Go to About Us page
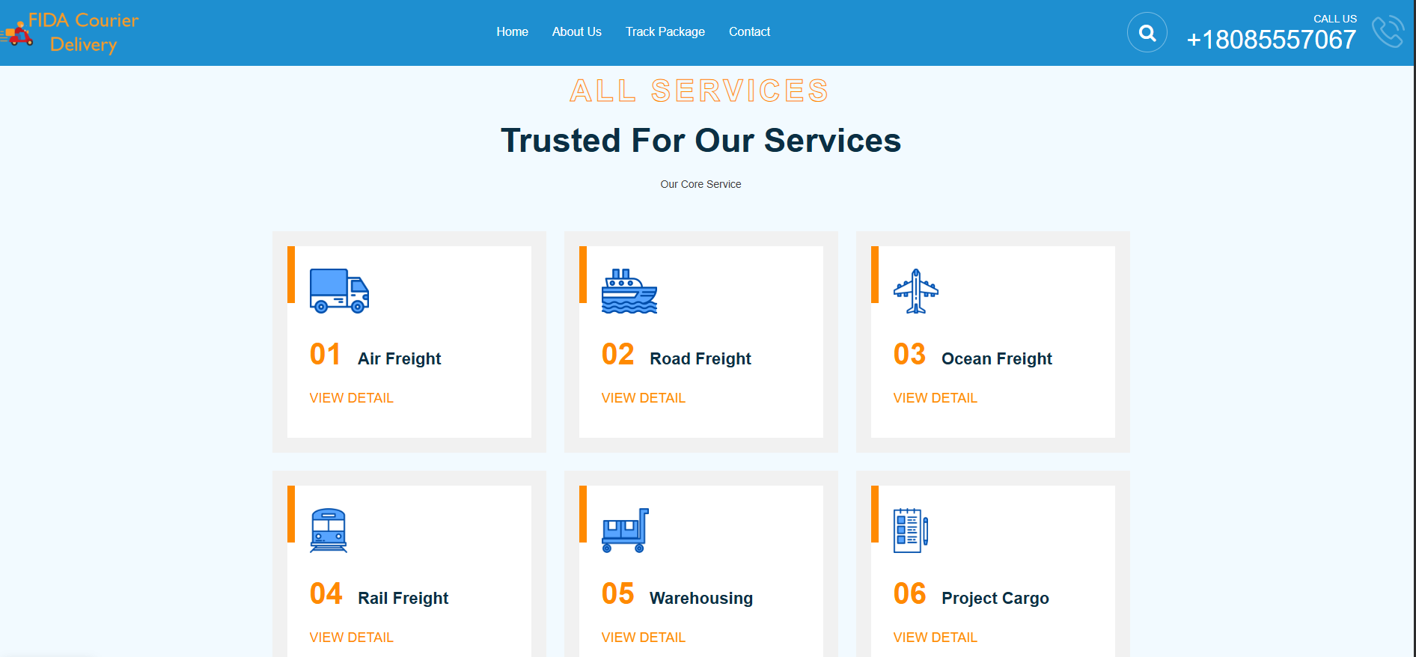This screenshot has height=657, width=1416. click(576, 32)
